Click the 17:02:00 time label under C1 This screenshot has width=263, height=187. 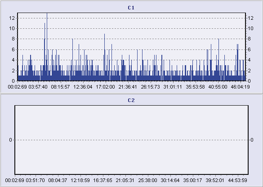(105, 87)
